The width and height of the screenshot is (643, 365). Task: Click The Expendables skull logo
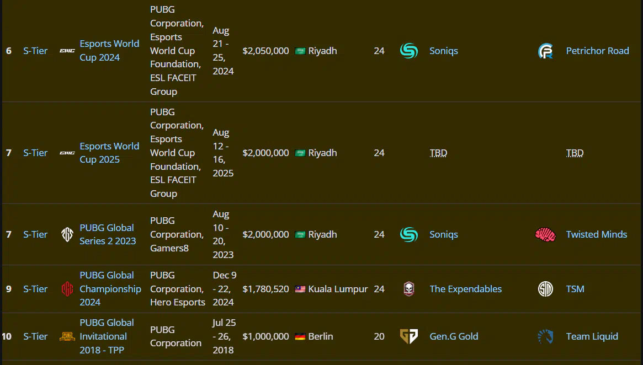click(409, 289)
